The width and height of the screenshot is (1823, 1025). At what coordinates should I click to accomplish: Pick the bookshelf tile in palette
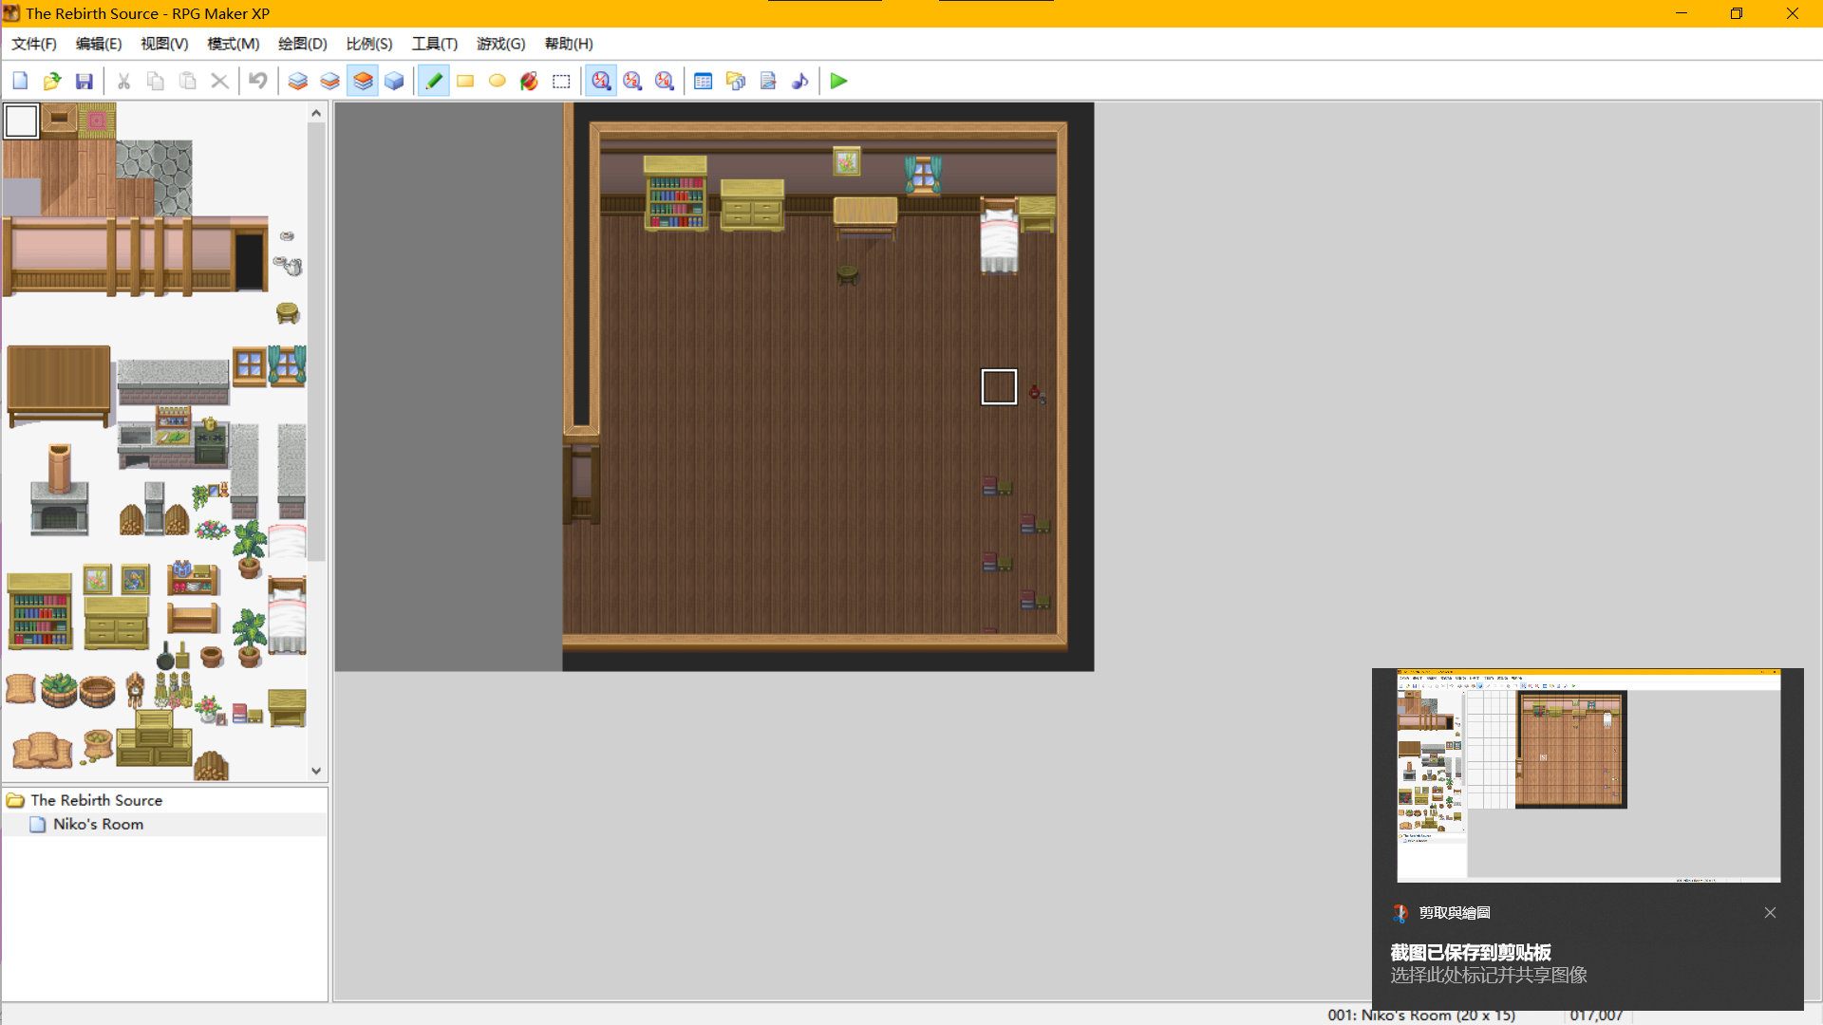click(x=40, y=611)
